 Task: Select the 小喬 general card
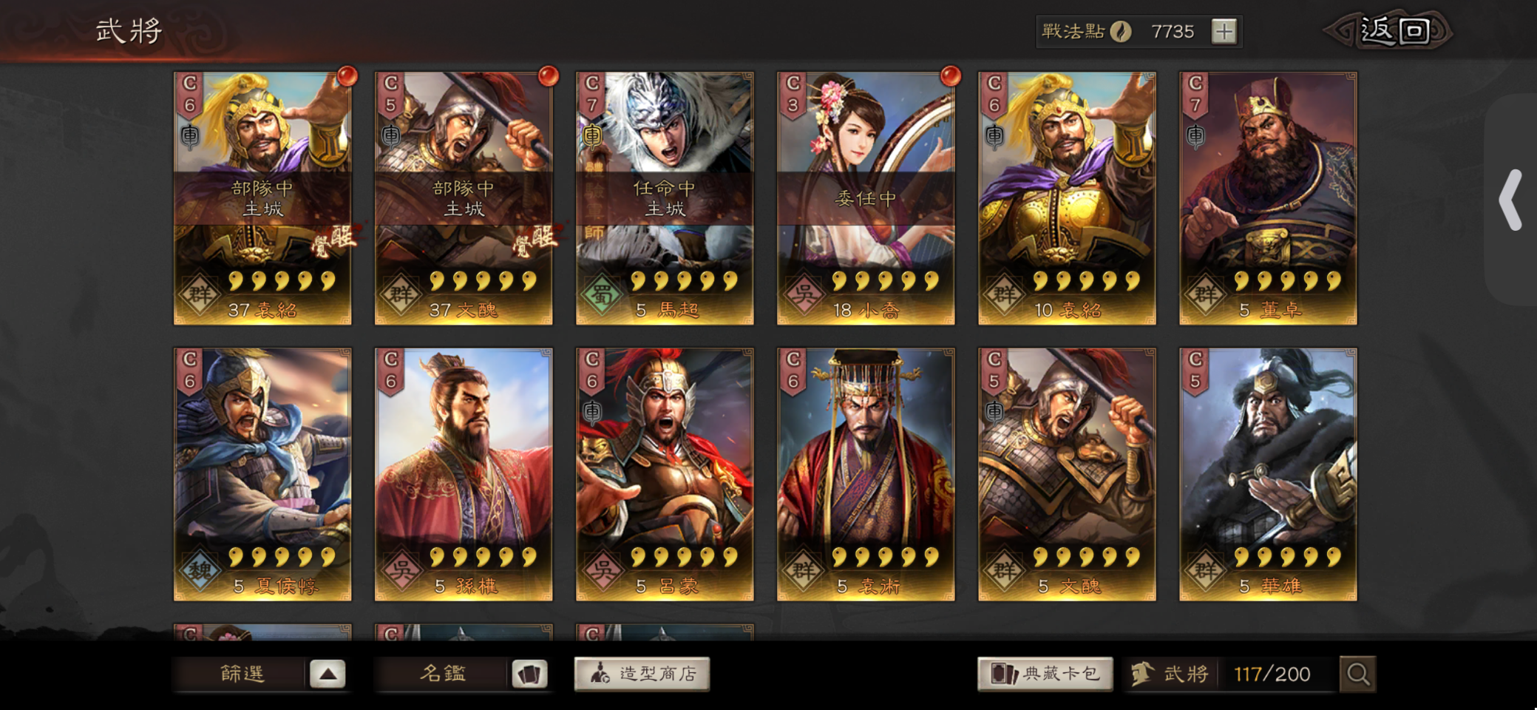point(866,198)
